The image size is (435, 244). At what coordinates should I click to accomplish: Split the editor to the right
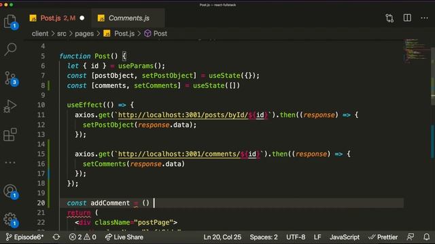(407, 18)
